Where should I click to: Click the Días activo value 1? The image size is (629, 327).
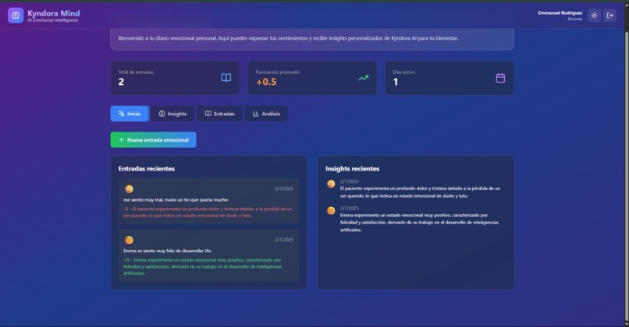[396, 82]
